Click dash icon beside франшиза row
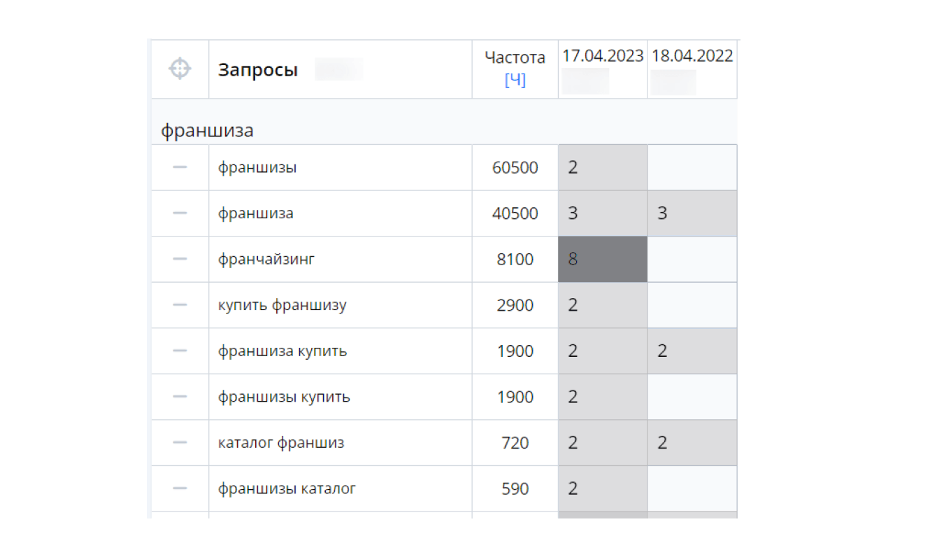The width and height of the screenshot is (937, 557). pyautogui.click(x=180, y=213)
